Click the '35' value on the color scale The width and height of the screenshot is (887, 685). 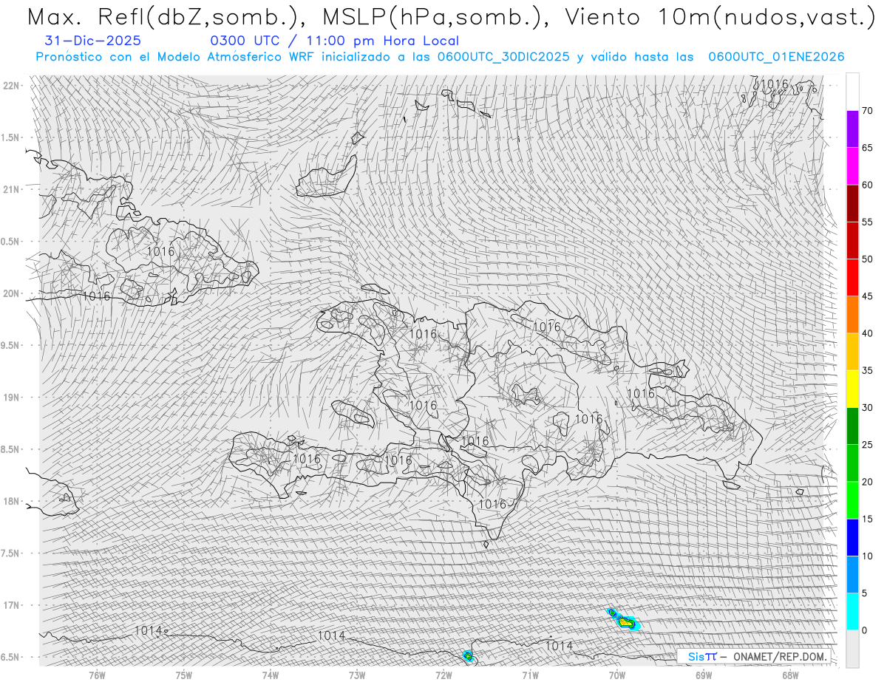867,370
